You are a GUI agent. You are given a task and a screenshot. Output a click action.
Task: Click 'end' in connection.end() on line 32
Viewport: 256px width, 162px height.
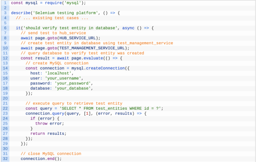51,159
